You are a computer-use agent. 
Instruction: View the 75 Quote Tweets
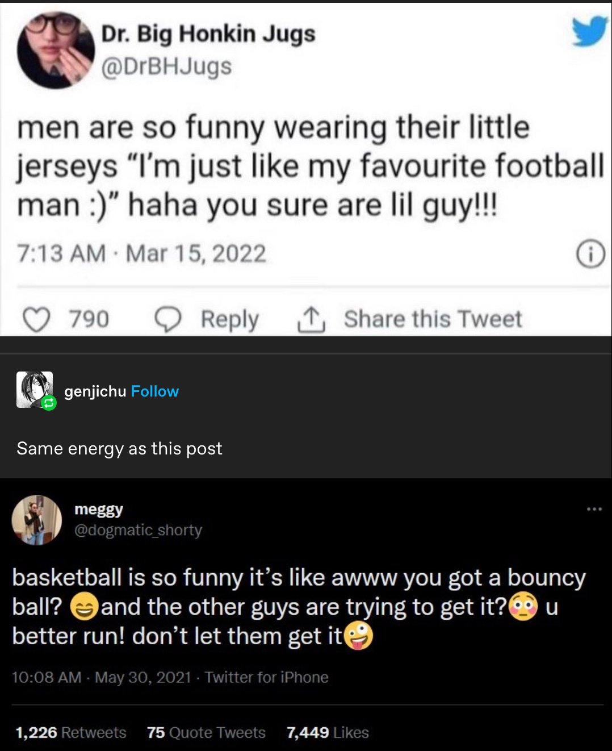(x=206, y=733)
